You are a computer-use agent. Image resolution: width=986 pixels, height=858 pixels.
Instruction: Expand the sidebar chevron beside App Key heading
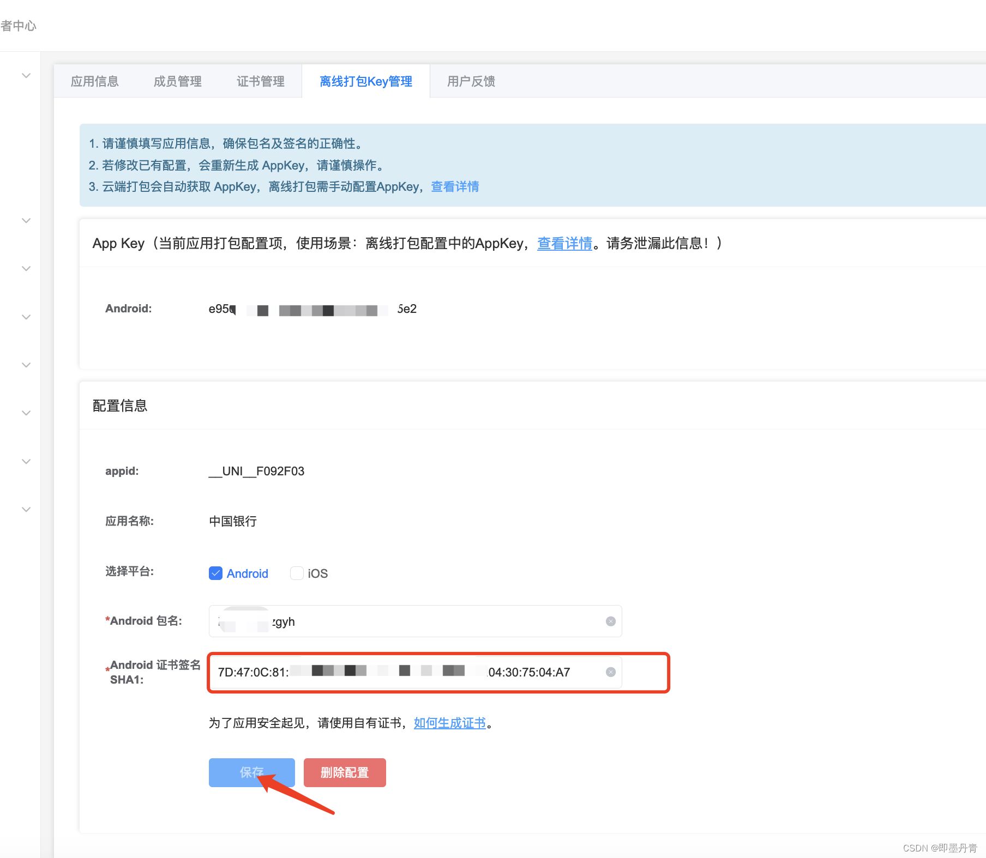tap(26, 221)
